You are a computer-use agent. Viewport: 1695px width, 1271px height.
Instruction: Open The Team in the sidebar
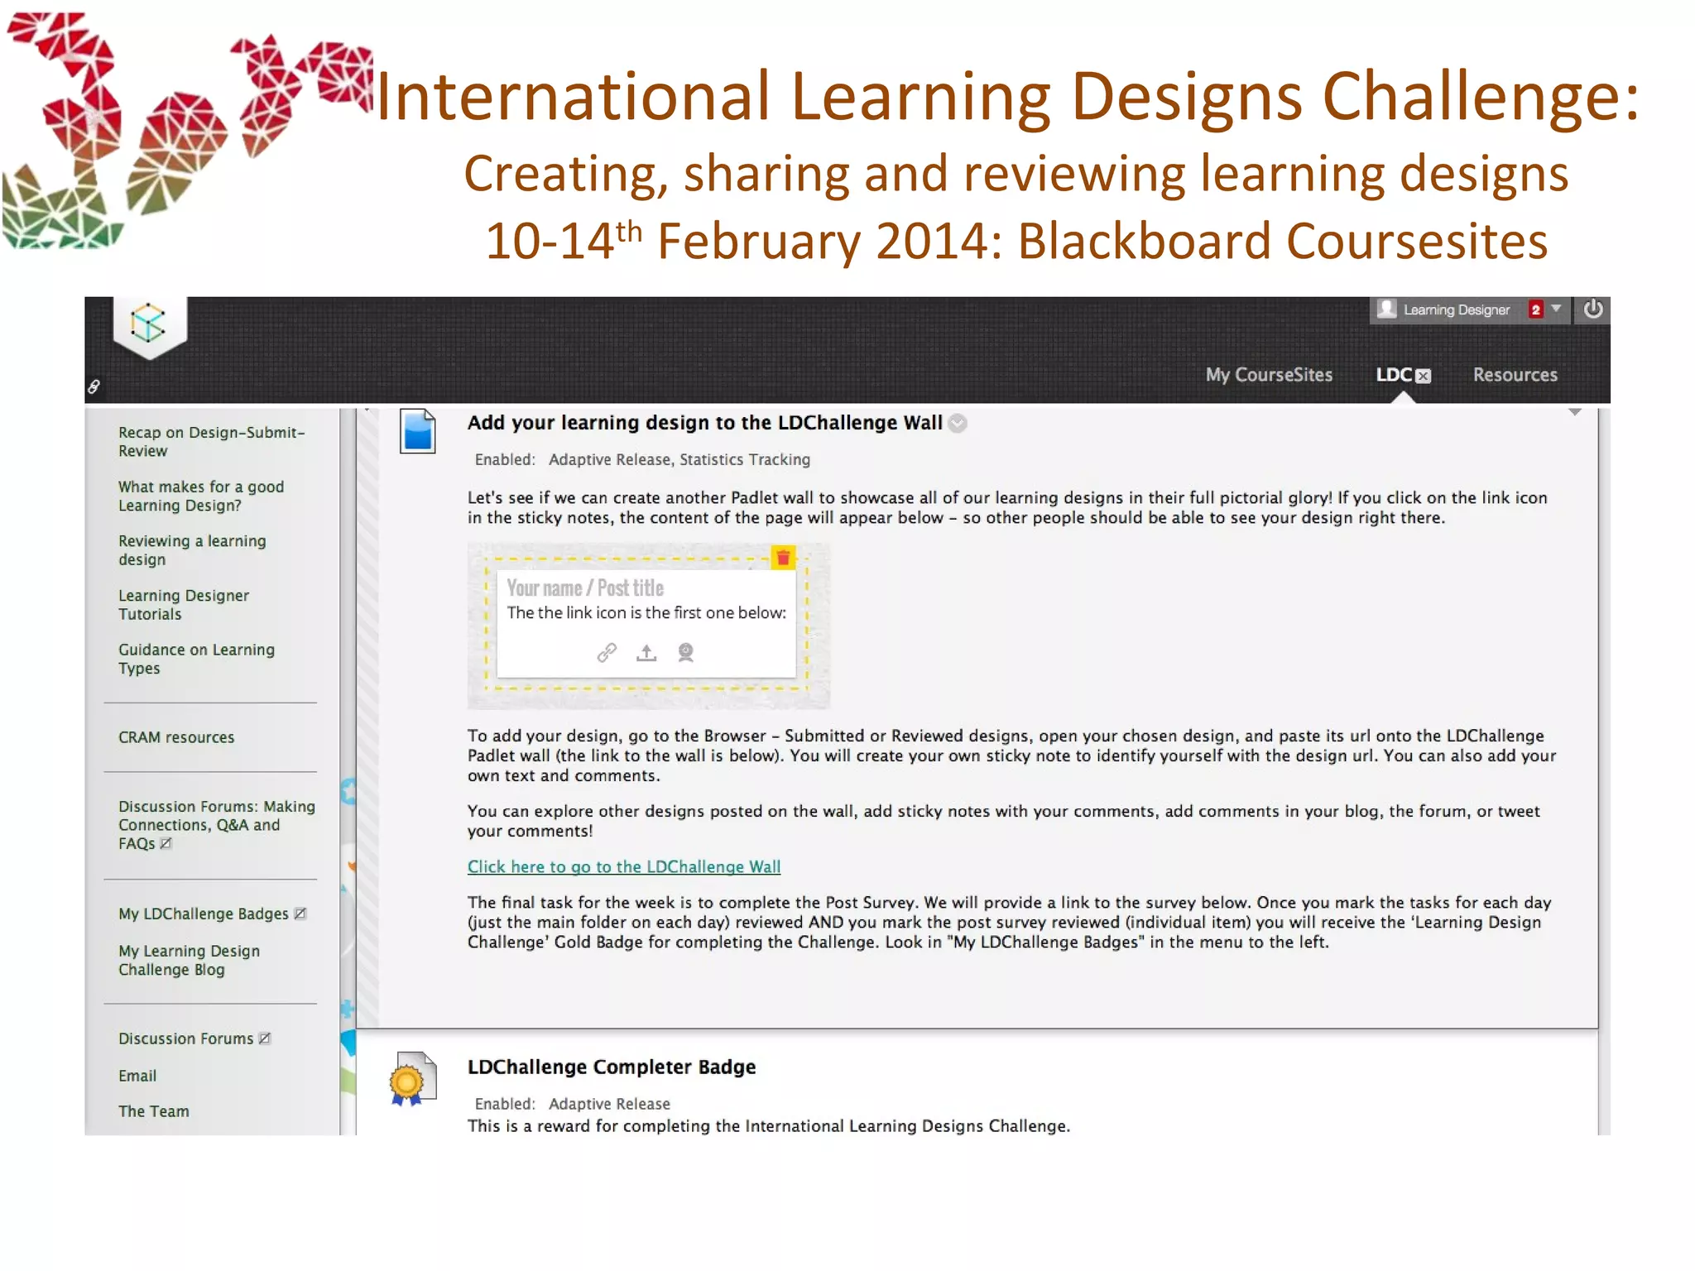[153, 1111]
